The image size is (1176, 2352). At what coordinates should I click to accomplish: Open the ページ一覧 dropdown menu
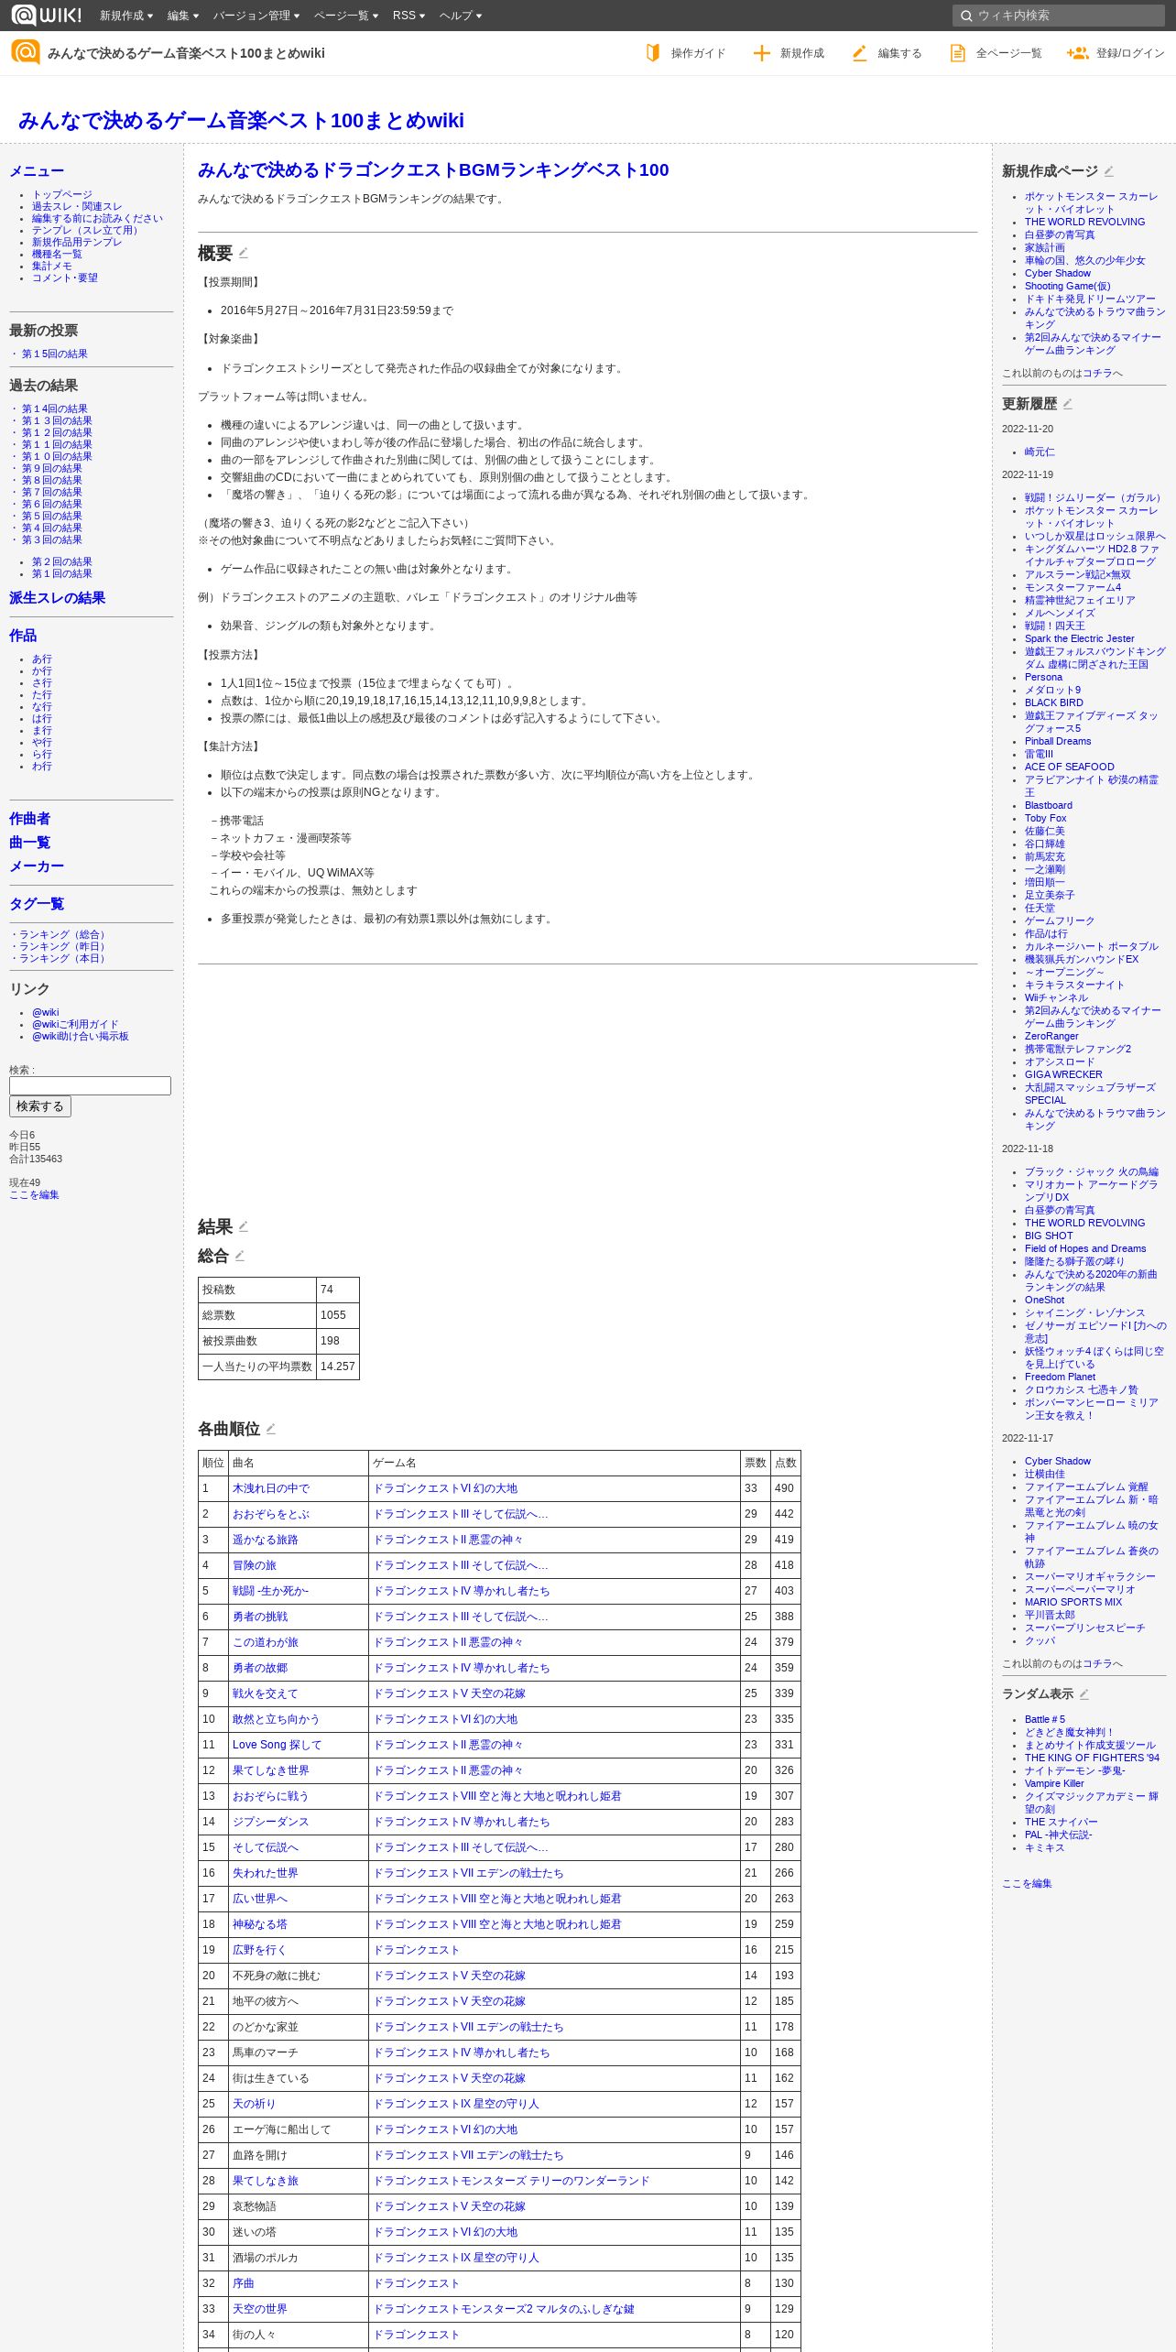[x=345, y=16]
